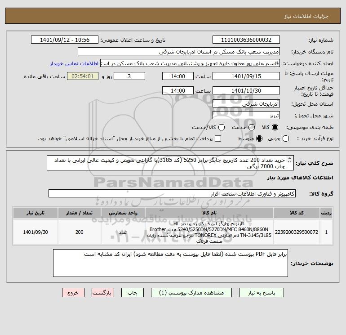Viewport: 346px width, 335px height.
Task: Select the کالا radio button
Action: tap(275, 127)
